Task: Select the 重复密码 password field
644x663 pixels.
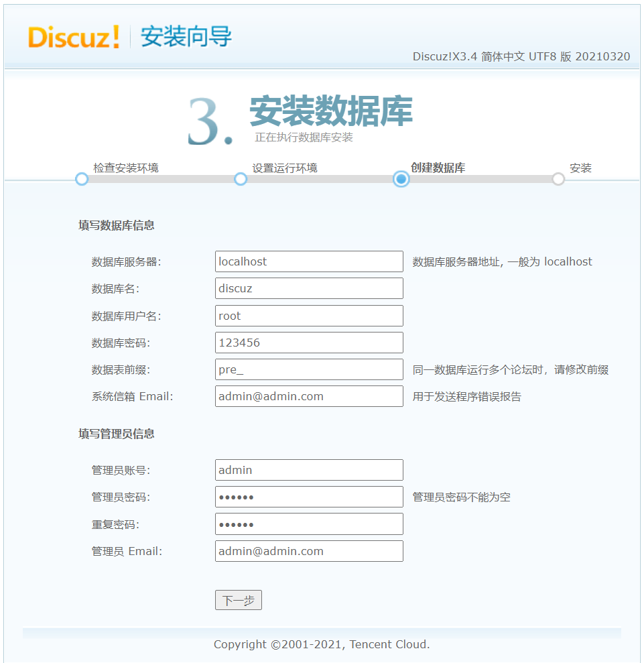Action: click(x=309, y=524)
